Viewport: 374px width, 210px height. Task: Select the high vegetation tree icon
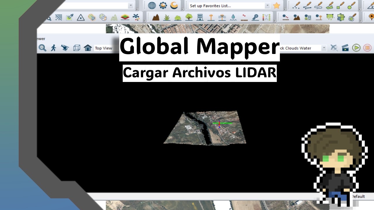(189, 17)
